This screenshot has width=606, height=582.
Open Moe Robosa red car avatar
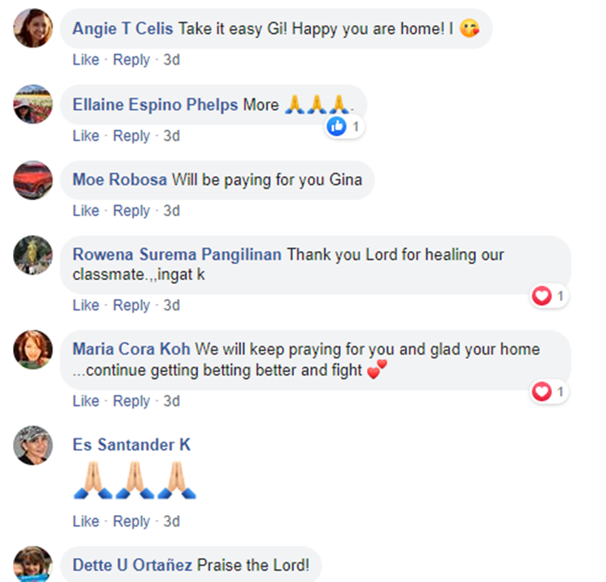(x=33, y=180)
